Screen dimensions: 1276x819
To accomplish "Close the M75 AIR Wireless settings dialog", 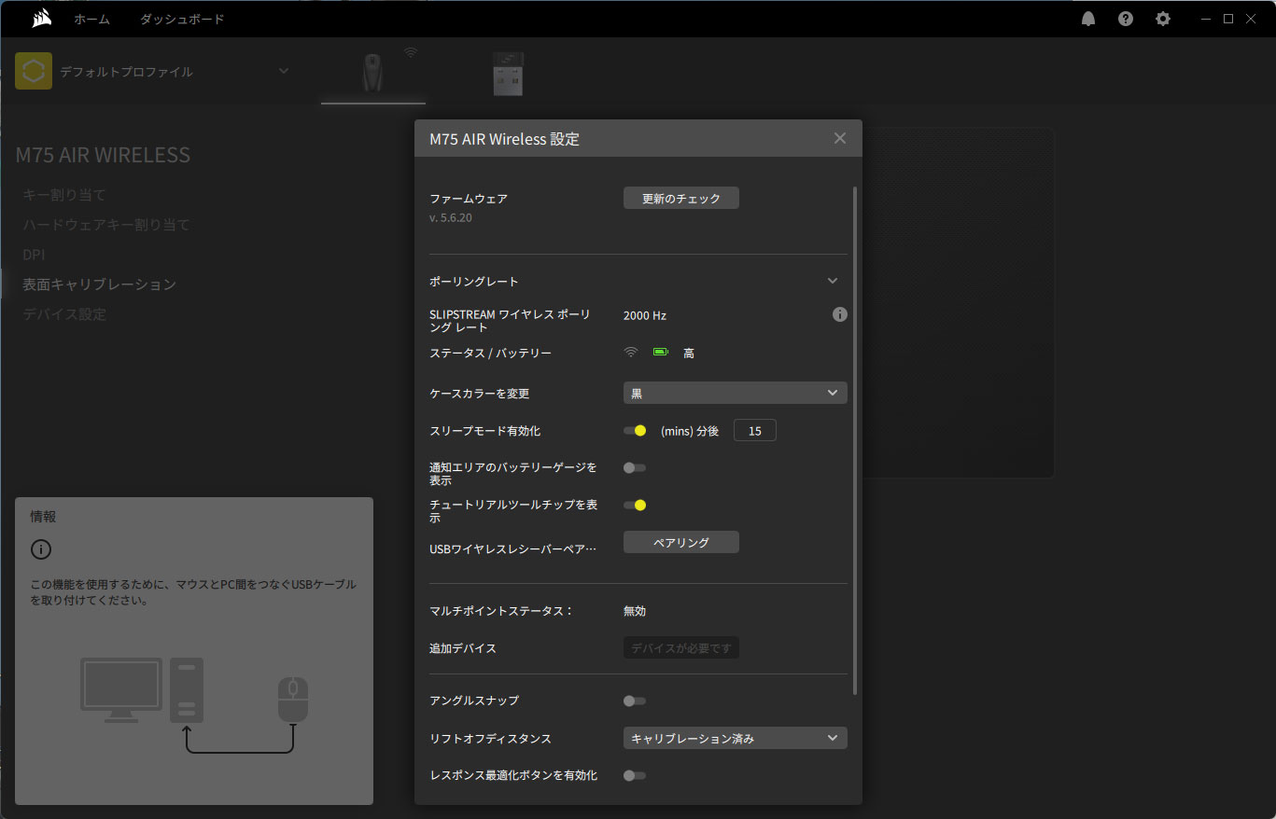I will [x=839, y=138].
